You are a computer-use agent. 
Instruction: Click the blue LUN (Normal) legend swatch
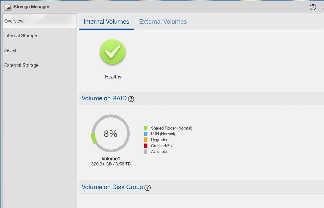[x=146, y=134]
